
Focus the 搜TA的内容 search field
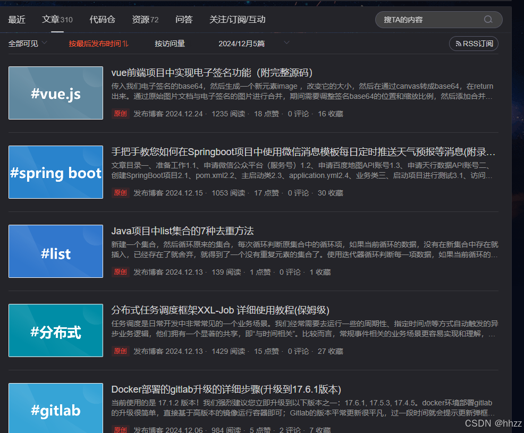(x=439, y=19)
